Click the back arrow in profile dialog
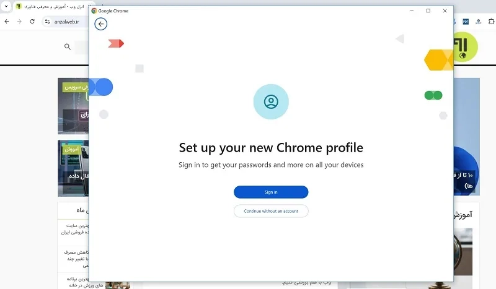 (x=100, y=24)
